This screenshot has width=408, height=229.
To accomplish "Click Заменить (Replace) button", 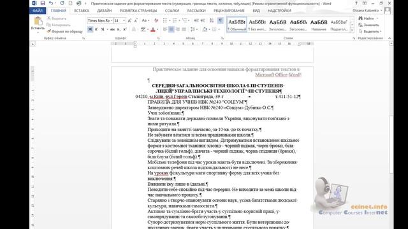I will click(x=368, y=25).
